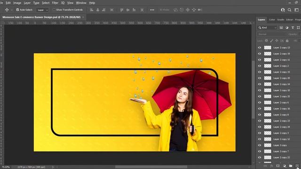Select Layer 2 copy 2 thumbnail
The image size is (301, 169).
(x=268, y=66)
